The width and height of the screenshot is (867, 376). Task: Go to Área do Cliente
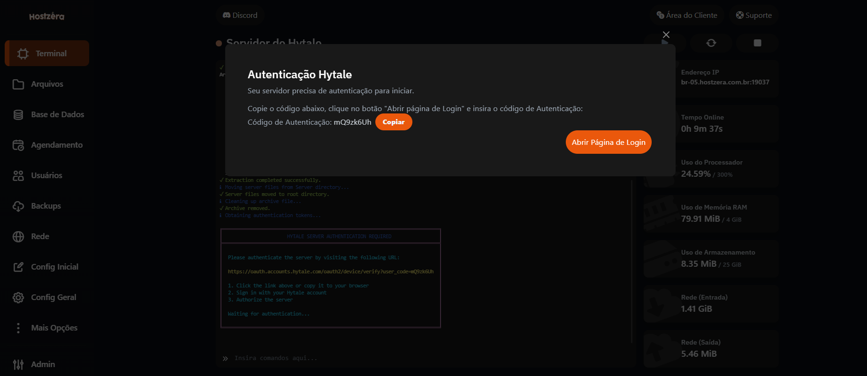pos(687,15)
